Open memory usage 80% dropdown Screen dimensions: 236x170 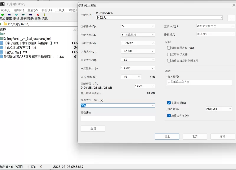(x=153, y=86)
